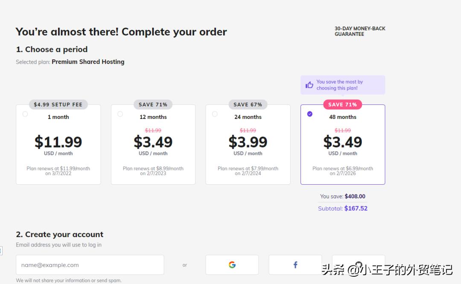
Task: Select the 24 months billing period
Action: 215,114
